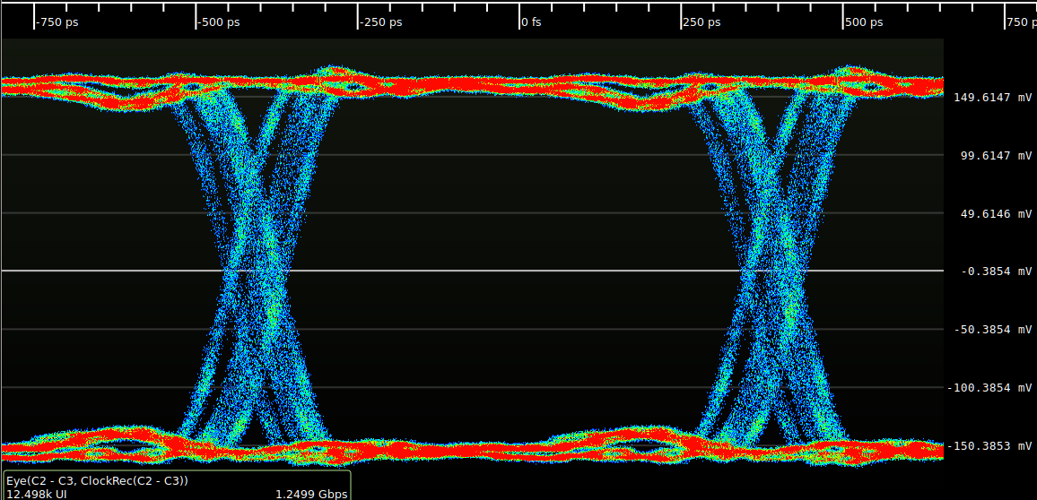Click the 750 ps label at timeline edge
This screenshot has width=1037, height=500.
pos(1021,22)
